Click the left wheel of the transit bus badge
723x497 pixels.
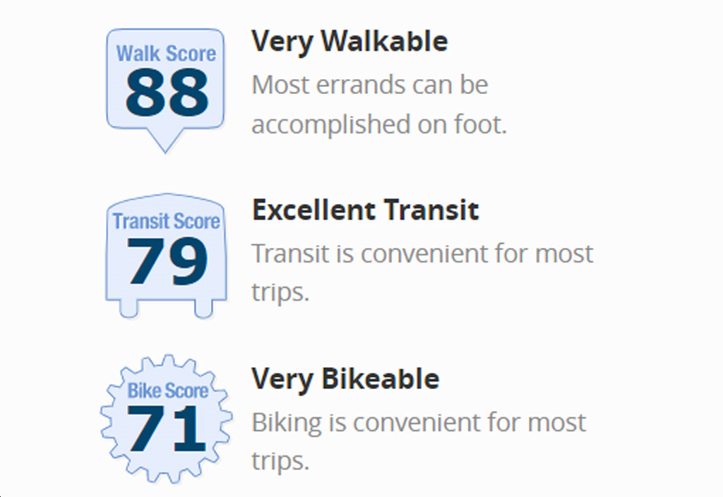pyautogui.click(x=130, y=308)
